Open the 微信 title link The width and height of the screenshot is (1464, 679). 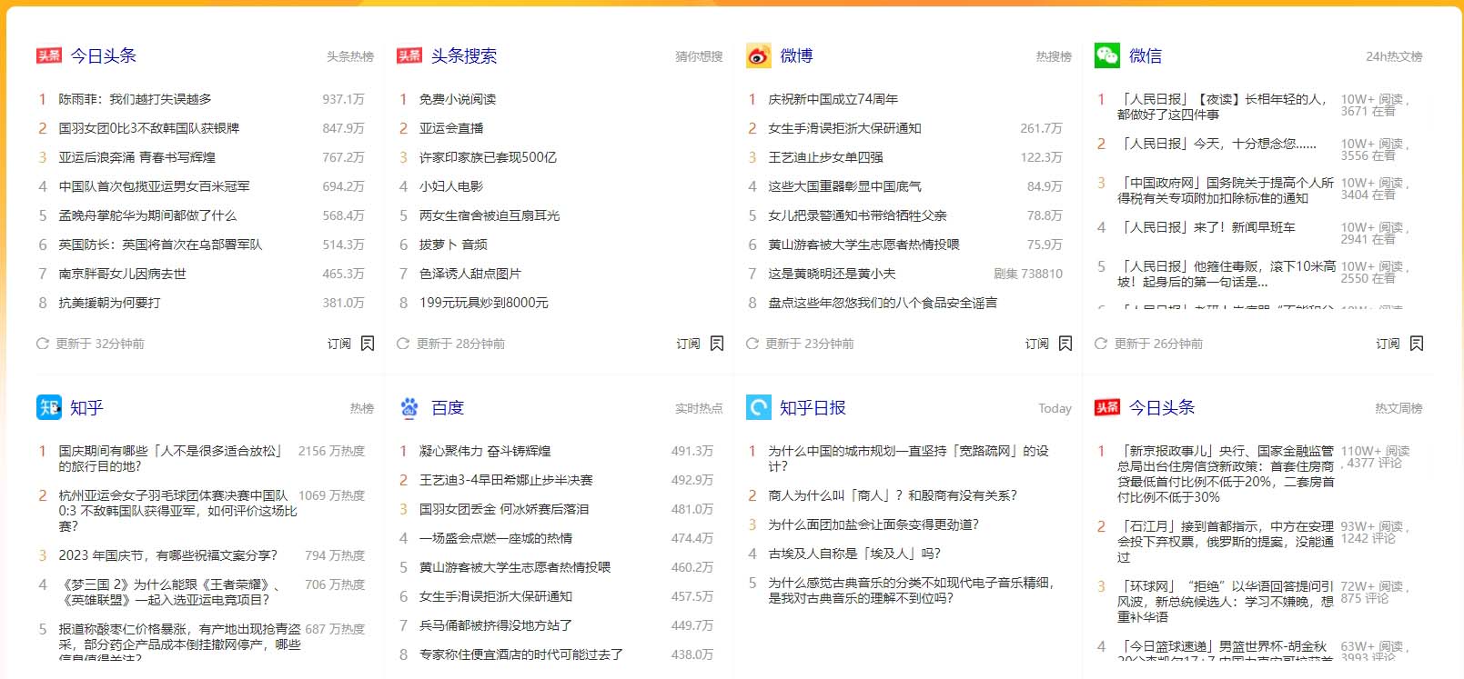(x=1146, y=55)
